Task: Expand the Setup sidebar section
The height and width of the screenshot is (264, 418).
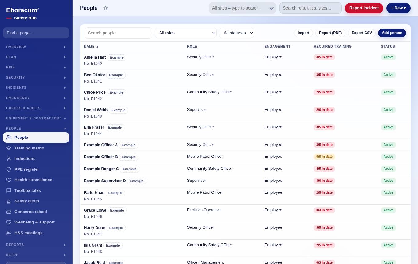Action: (36, 255)
